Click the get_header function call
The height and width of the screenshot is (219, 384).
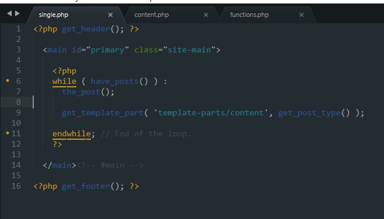point(86,29)
